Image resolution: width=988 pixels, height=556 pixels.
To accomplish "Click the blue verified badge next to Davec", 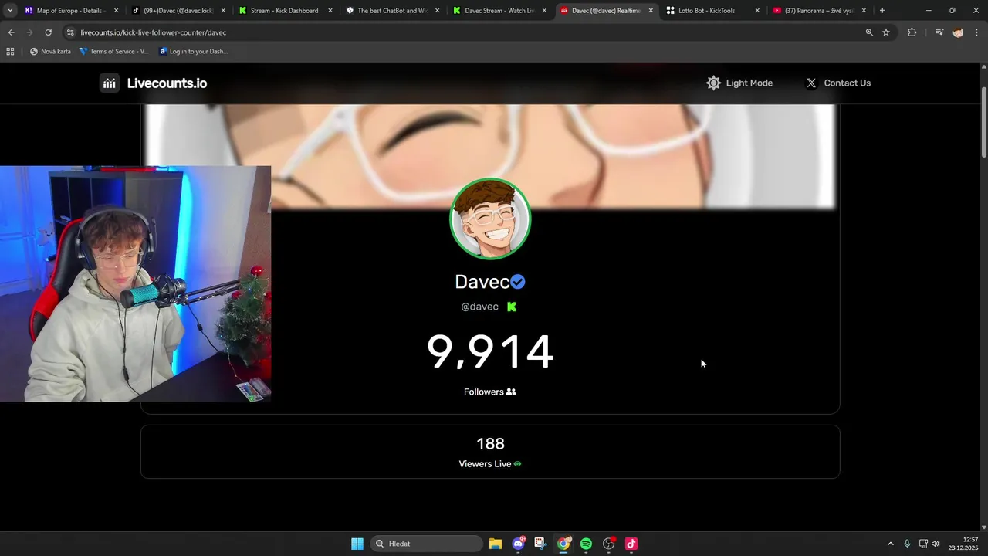I will pos(518,282).
